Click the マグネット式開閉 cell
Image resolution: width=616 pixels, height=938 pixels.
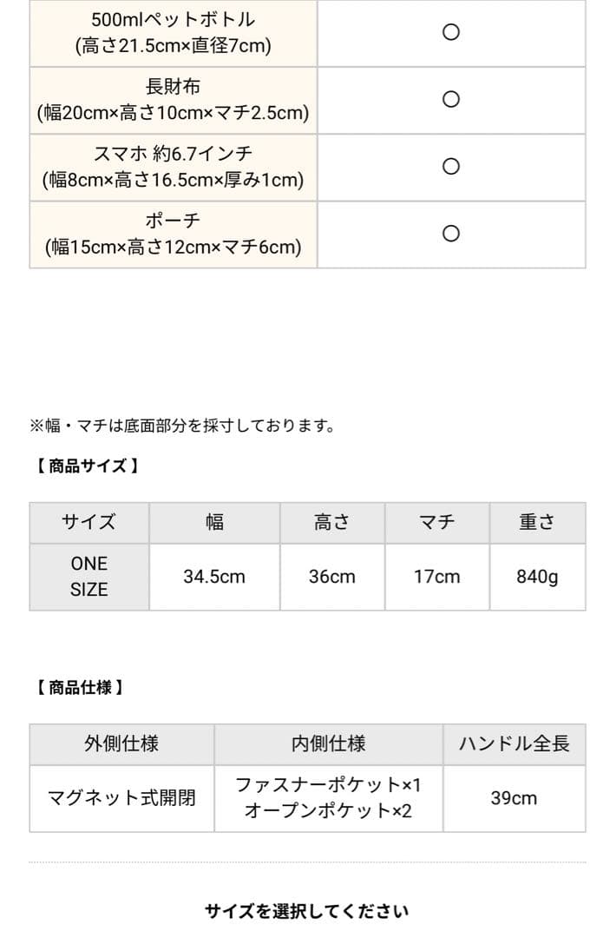tap(121, 798)
